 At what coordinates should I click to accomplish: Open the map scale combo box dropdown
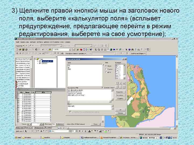(x=70, y=50)
